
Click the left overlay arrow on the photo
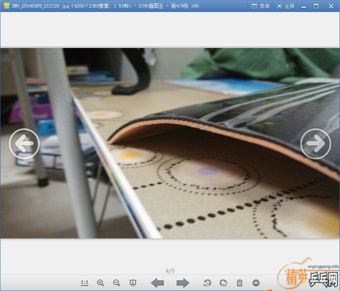click(24, 144)
